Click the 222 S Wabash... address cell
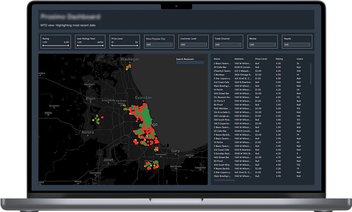Viewport: 352px width, 212px height. 243,71
